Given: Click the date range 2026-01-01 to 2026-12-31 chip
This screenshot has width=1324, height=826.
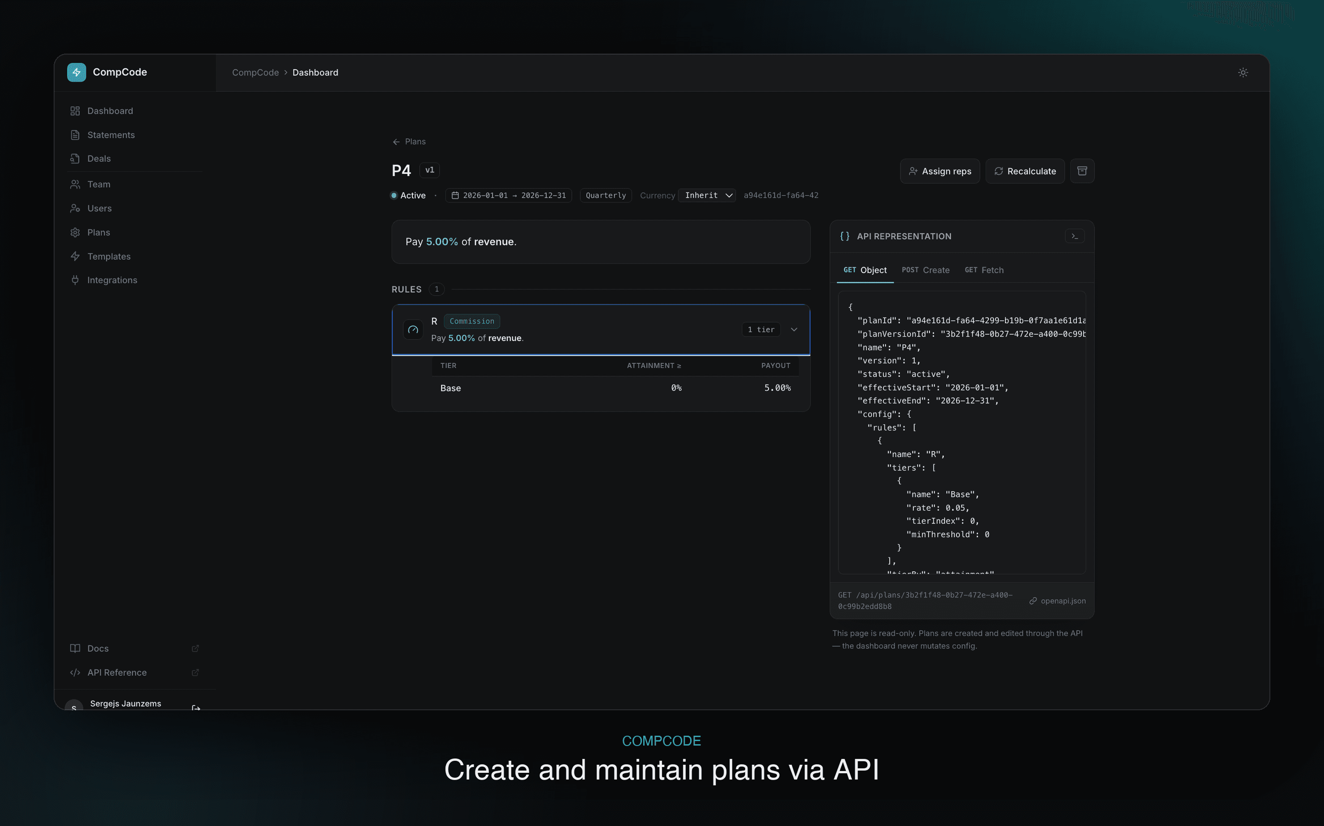Looking at the screenshot, I should tap(509, 196).
